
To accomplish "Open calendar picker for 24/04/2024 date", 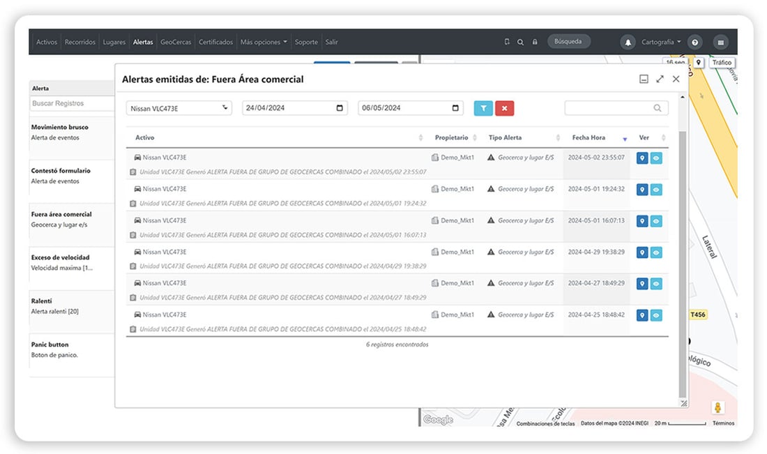I will click(x=340, y=108).
